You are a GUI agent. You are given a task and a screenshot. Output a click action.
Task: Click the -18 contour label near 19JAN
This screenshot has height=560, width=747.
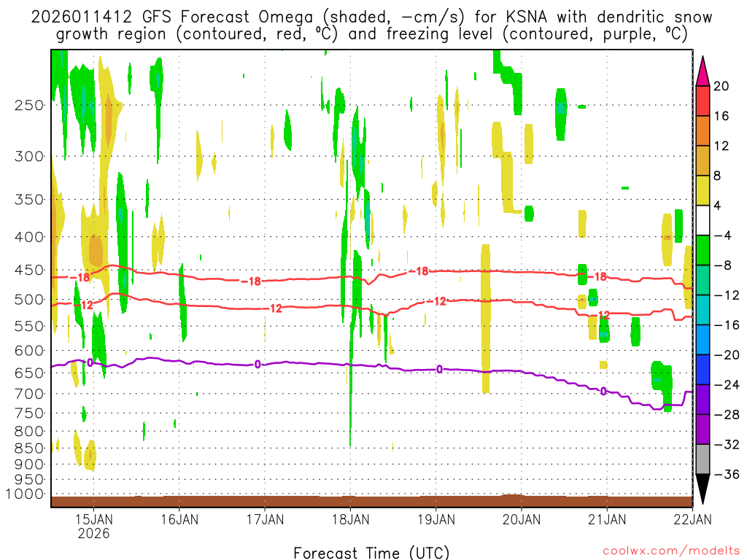tap(418, 271)
